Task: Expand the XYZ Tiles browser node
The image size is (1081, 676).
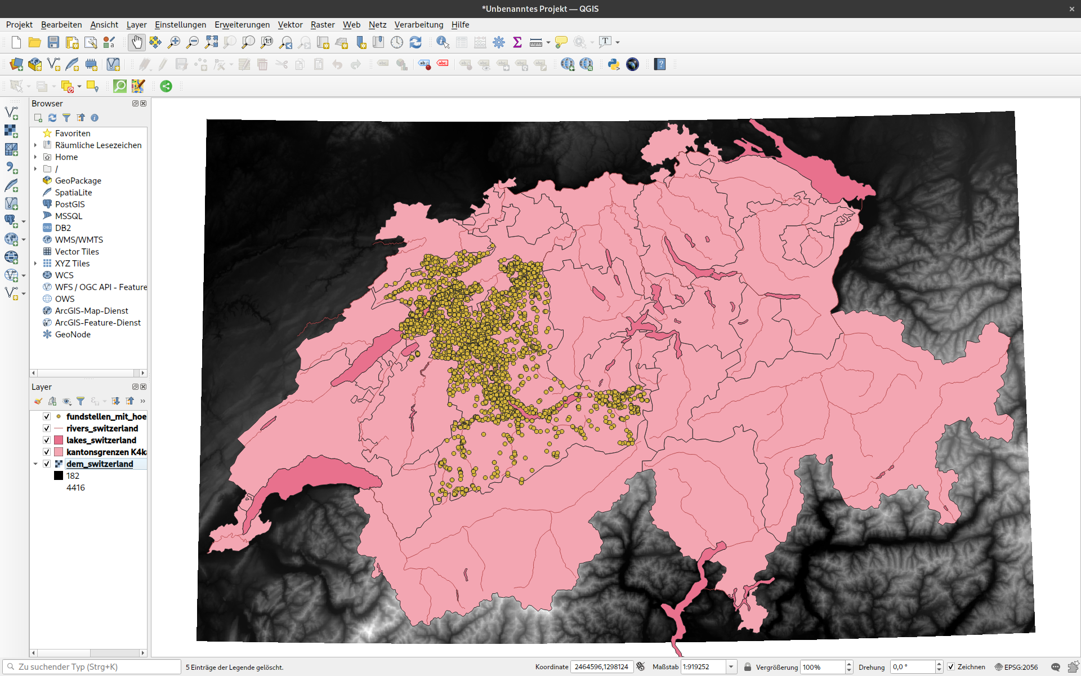Action: tap(35, 263)
